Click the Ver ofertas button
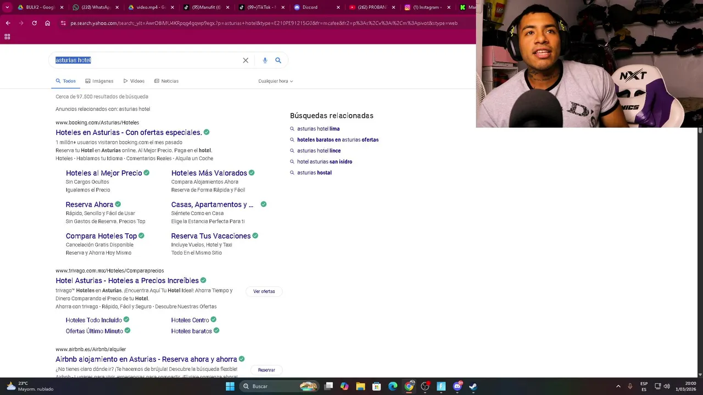The width and height of the screenshot is (703, 395). pyautogui.click(x=264, y=291)
